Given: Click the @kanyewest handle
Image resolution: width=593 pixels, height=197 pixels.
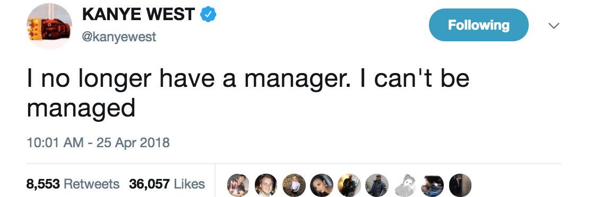Looking at the screenshot, I should (x=119, y=37).
